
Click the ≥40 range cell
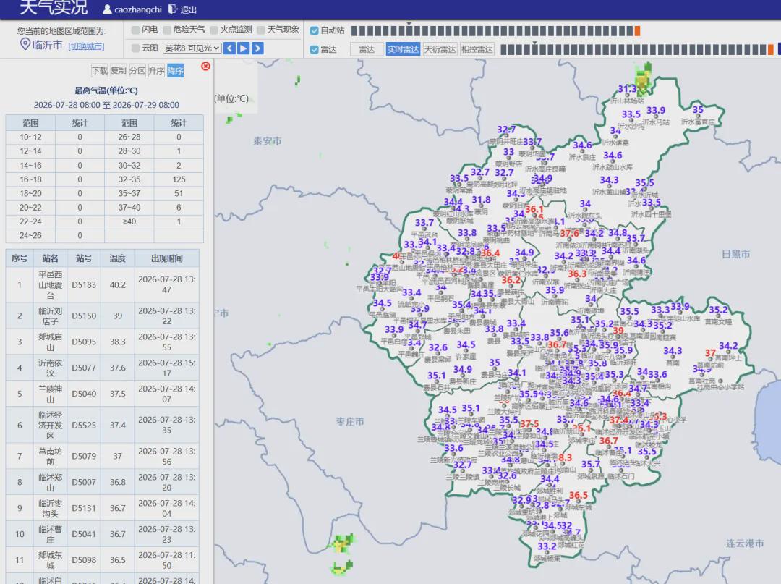(129, 221)
